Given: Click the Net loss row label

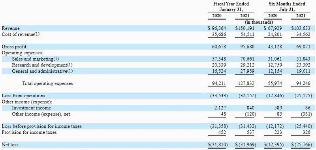Looking at the screenshot, I should click(x=10, y=144).
